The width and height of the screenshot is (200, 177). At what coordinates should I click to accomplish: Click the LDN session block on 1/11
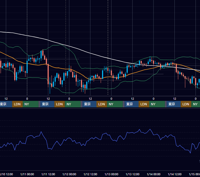[x=60, y=104]
